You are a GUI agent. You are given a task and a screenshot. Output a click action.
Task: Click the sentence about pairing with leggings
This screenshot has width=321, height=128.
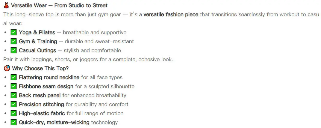click(88, 60)
